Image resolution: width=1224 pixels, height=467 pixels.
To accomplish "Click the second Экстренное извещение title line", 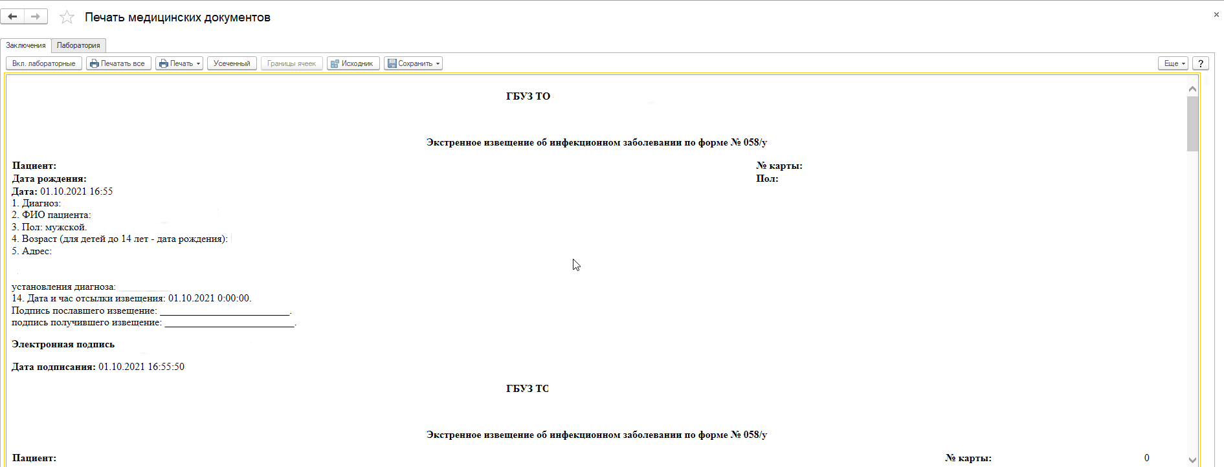I will click(x=596, y=435).
